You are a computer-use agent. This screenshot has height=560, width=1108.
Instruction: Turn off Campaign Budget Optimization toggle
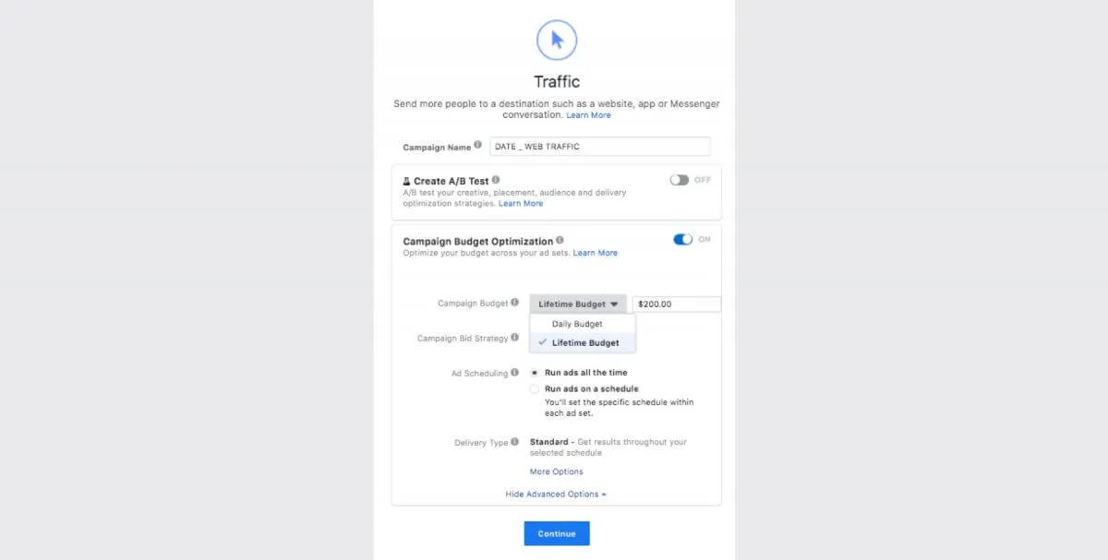tap(683, 240)
